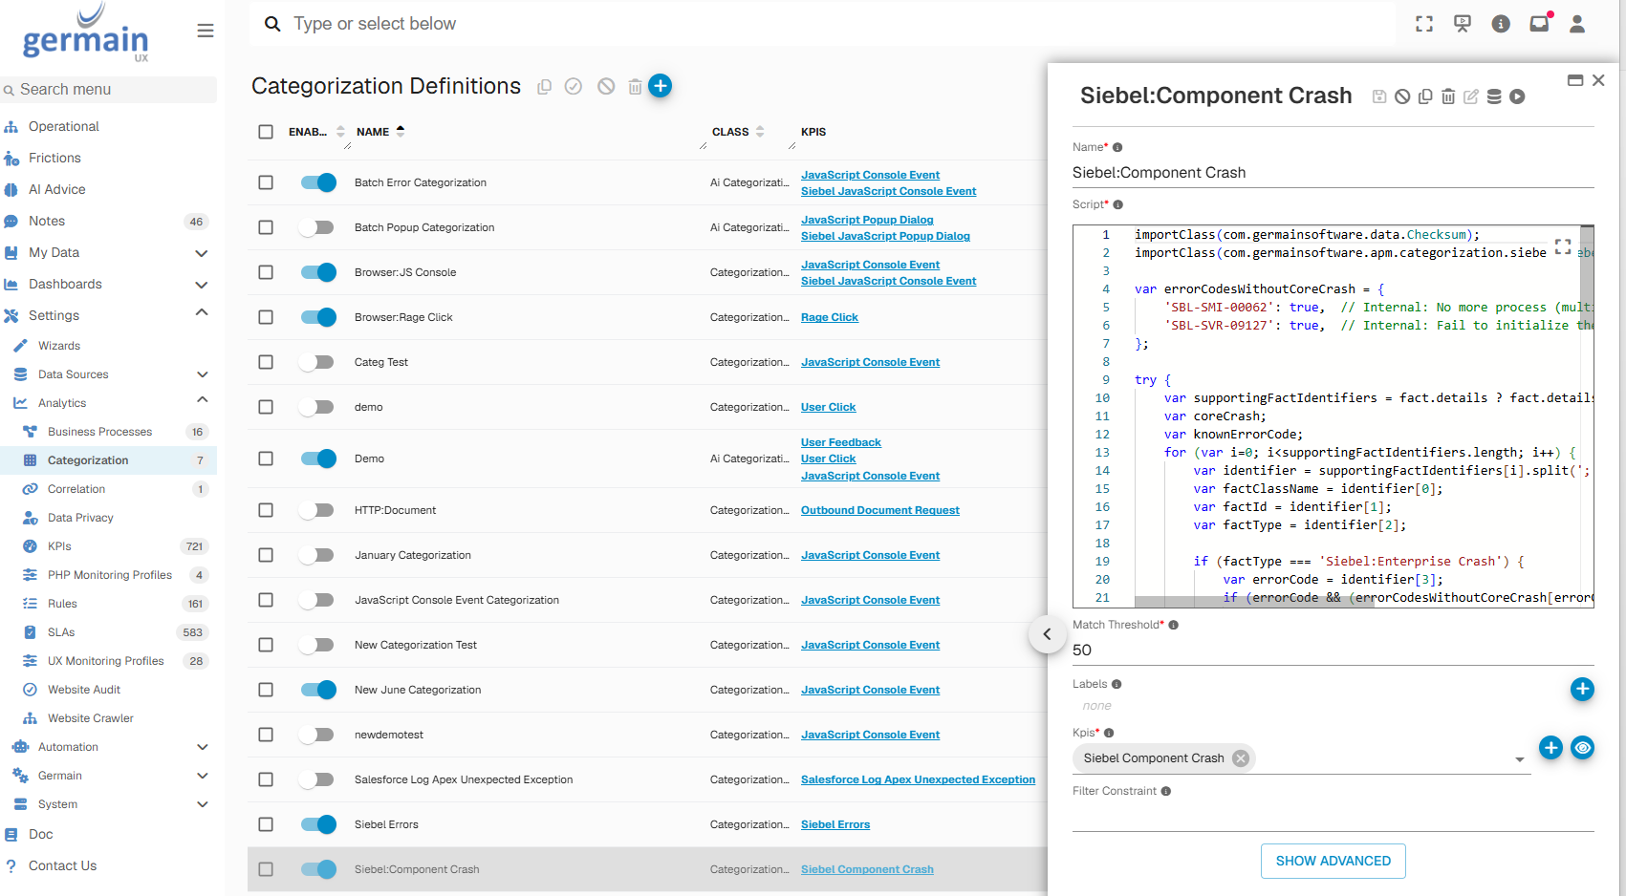The image size is (1626, 896).
Task: Add a new KPI with plus button
Action: coord(1550,748)
